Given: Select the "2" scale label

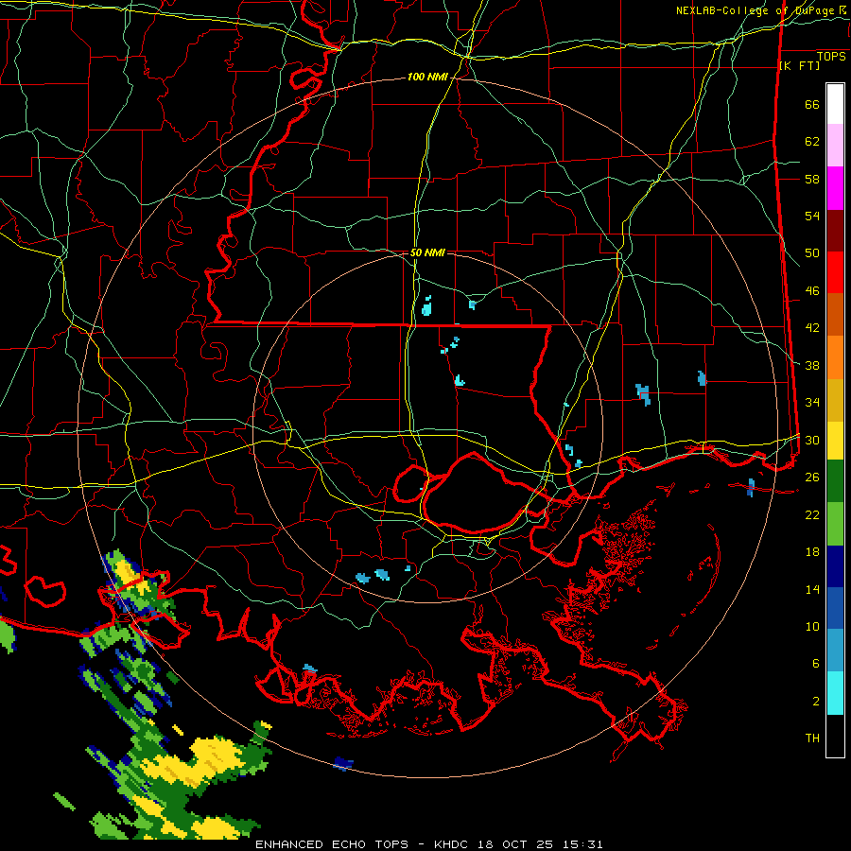Looking at the screenshot, I should coord(816,702).
